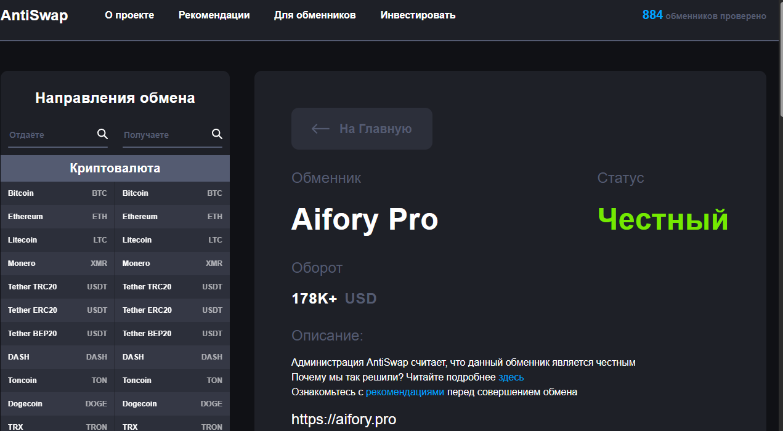Choose Tether TRC20 in the receive column

click(x=172, y=287)
